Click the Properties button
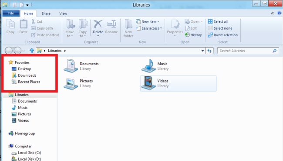Viewport: 283px width, 161px height. pos(175,28)
